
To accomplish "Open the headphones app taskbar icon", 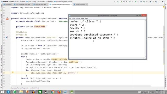I will point(34,92).
